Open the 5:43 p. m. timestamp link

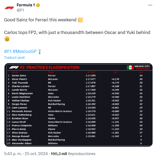pos(13,154)
